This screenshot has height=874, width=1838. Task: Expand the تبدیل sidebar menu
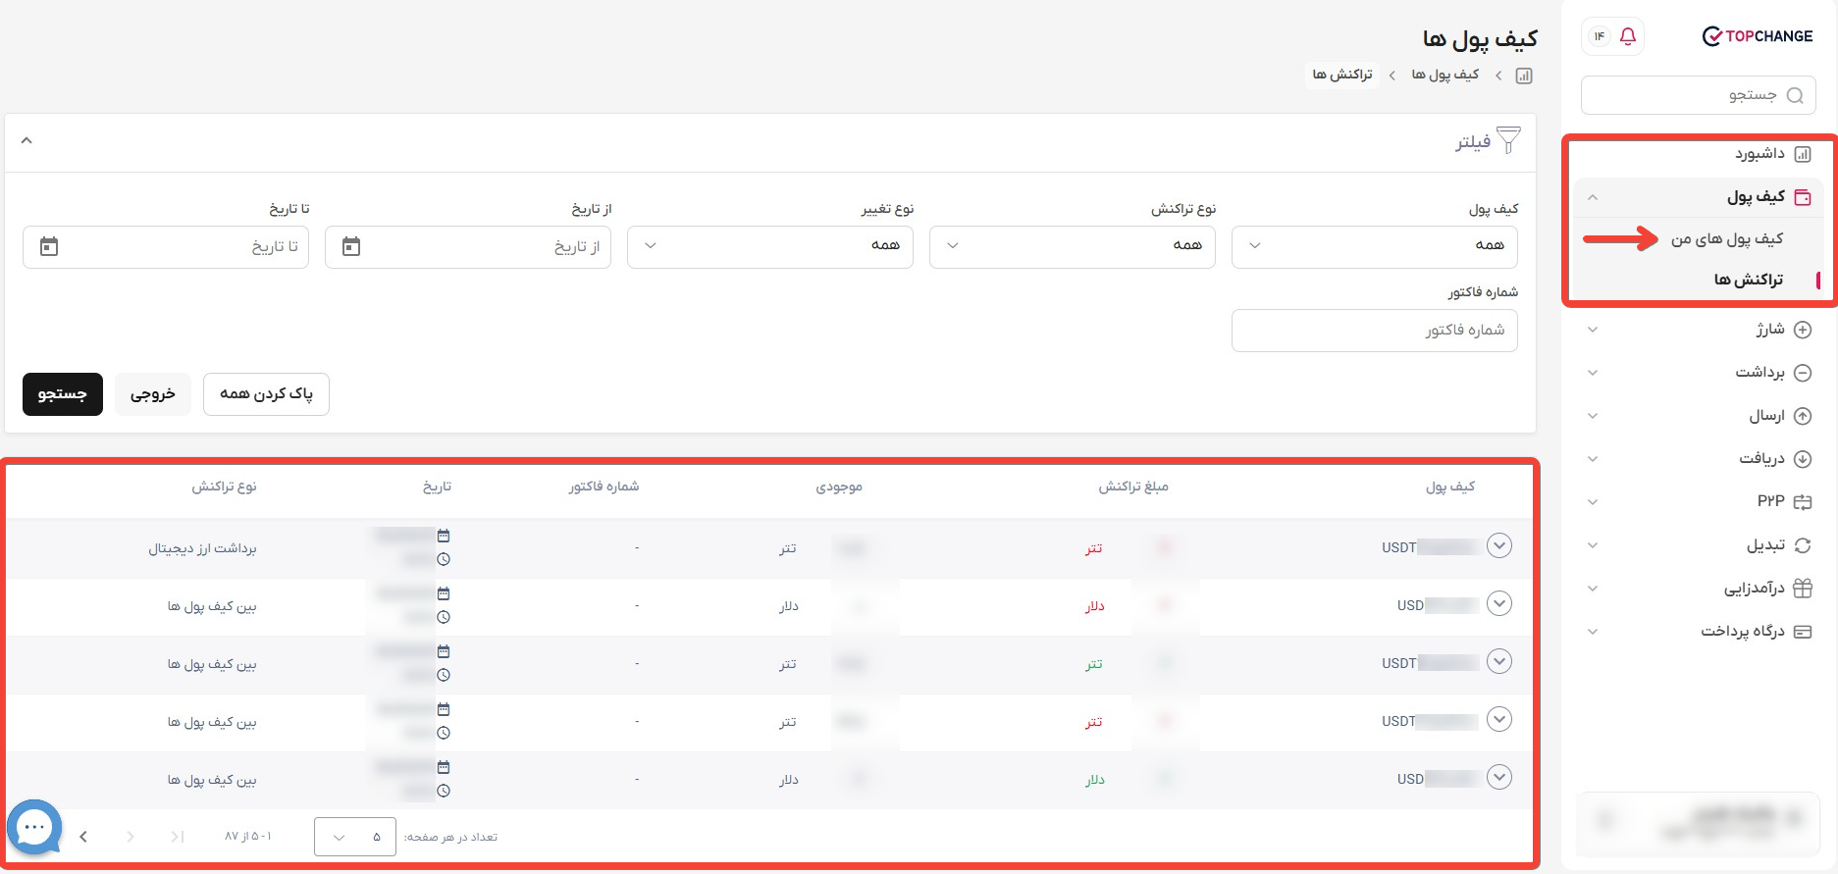(x=1593, y=545)
